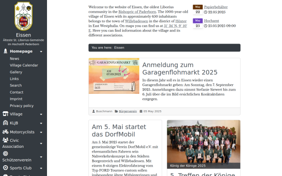Open the Papierbehälter event link

click(x=216, y=7)
